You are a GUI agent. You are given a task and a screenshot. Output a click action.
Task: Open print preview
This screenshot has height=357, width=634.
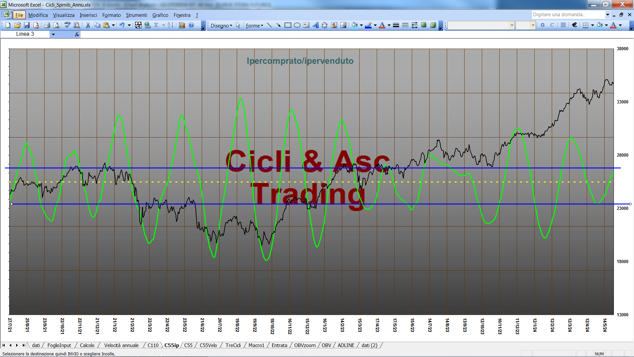tap(56, 25)
